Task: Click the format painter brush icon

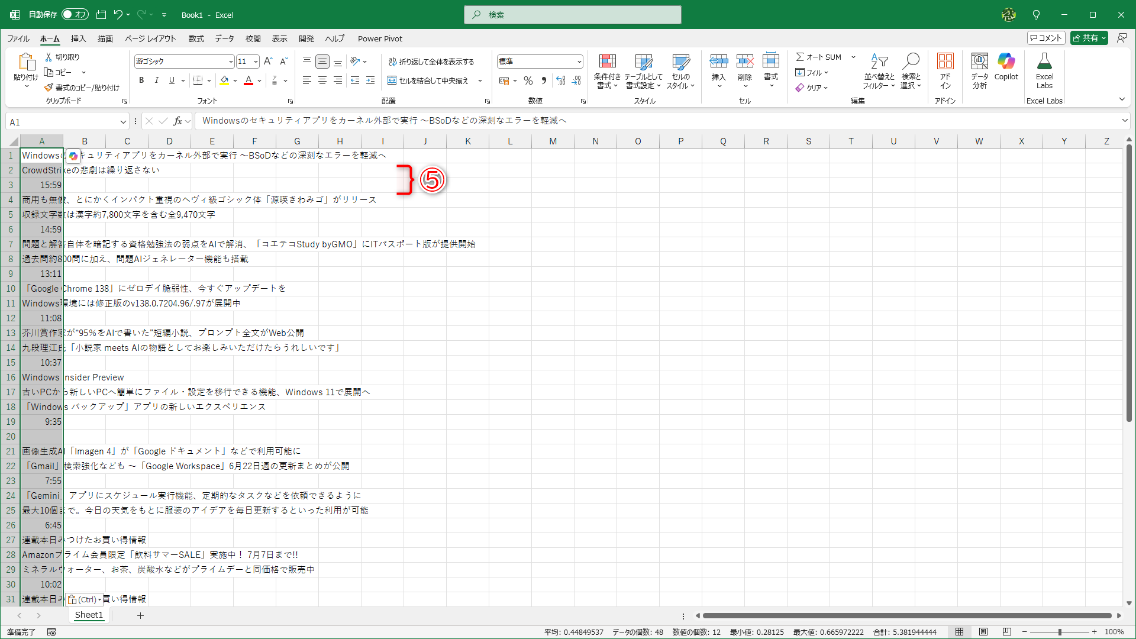Action: coord(49,88)
